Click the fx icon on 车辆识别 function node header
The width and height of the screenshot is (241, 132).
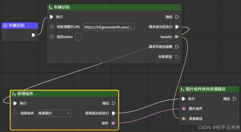coord(51,7)
